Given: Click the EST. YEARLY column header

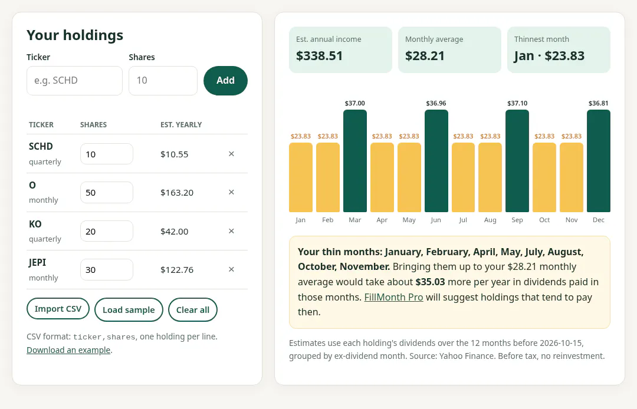Looking at the screenshot, I should [181, 124].
